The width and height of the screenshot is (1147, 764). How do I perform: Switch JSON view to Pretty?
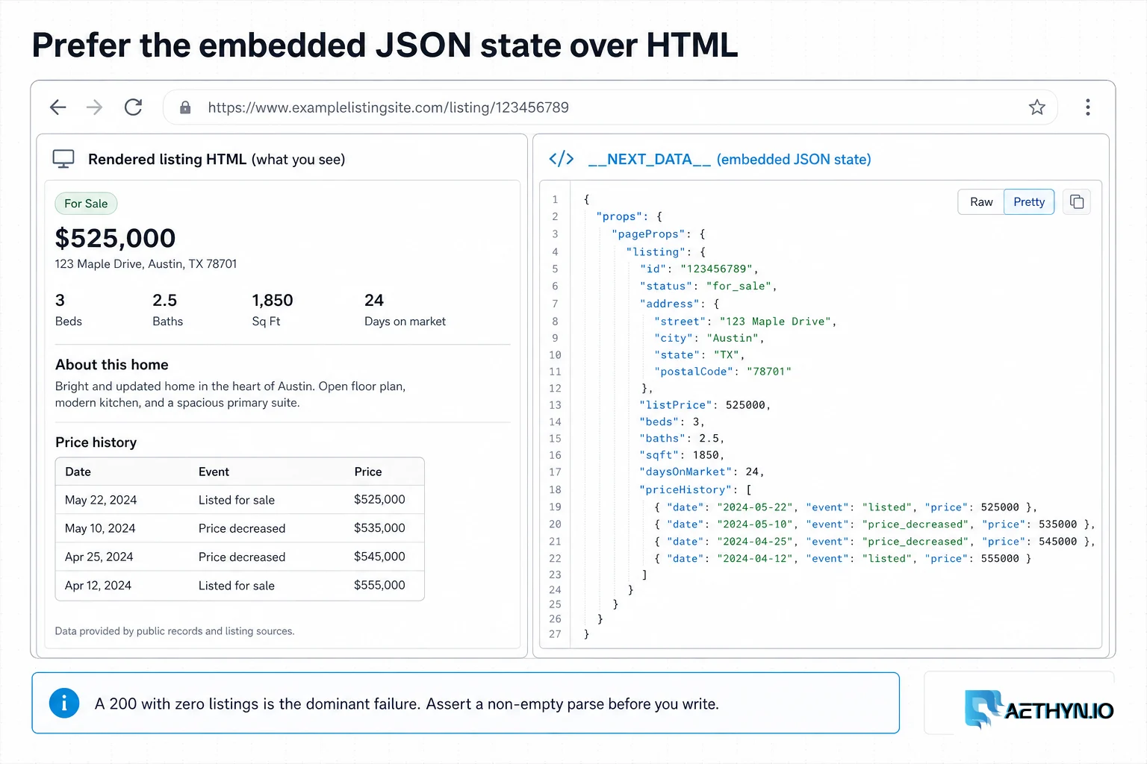pyautogui.click(x=1029, y=201)
